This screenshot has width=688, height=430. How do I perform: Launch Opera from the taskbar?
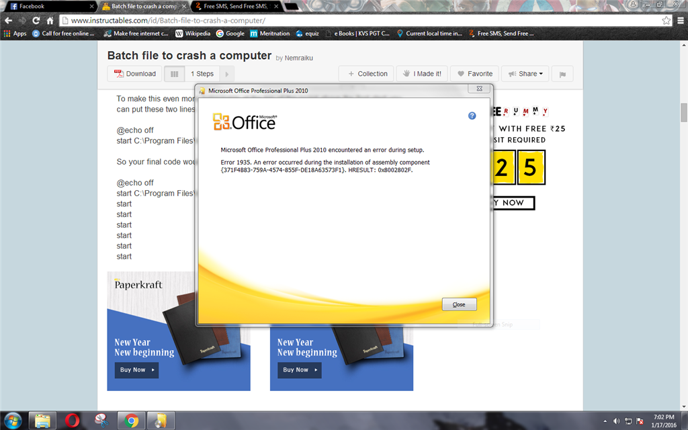(72, 421)
